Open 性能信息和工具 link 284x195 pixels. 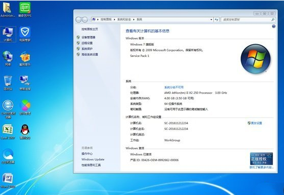click(91, 165)
